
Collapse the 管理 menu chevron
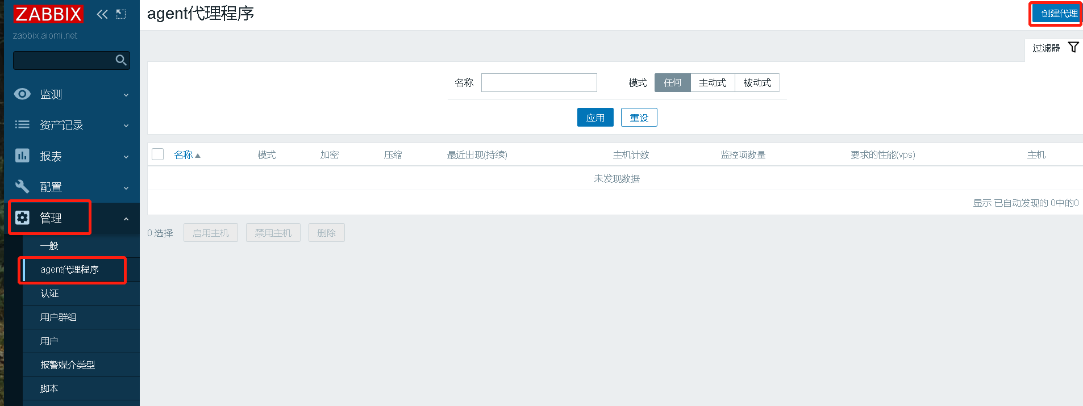[126, 219]
